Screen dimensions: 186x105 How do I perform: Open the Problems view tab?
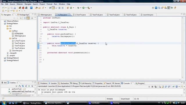(43, 83)
